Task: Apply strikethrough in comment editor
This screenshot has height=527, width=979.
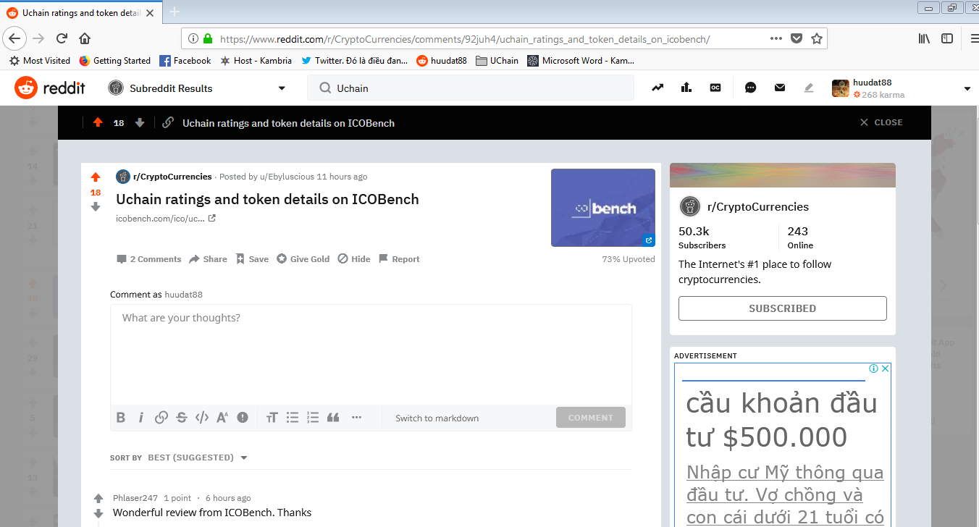Action: (182, 418)
